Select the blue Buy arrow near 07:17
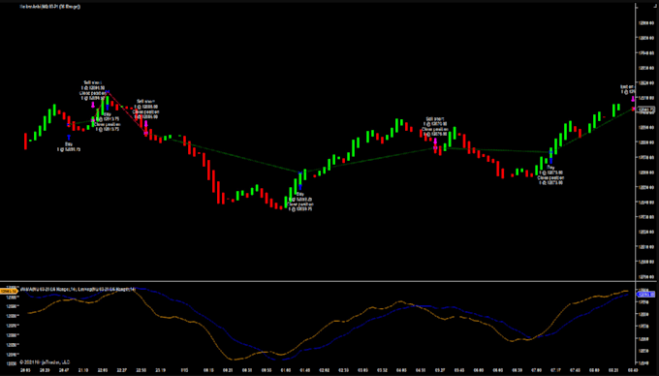The width and height of the screenshot is (659, 376). pyautogui.click(x=550, y=161)
